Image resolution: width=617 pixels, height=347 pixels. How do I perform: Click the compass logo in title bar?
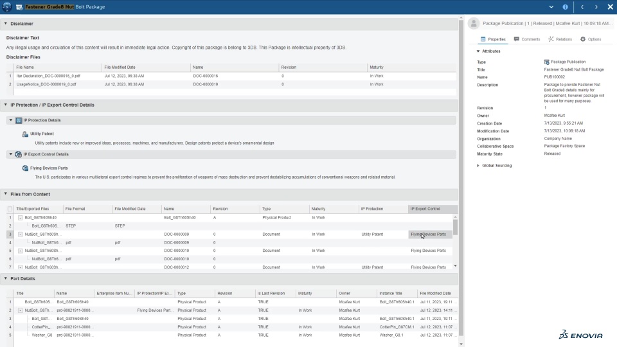(x=6, y=6)
